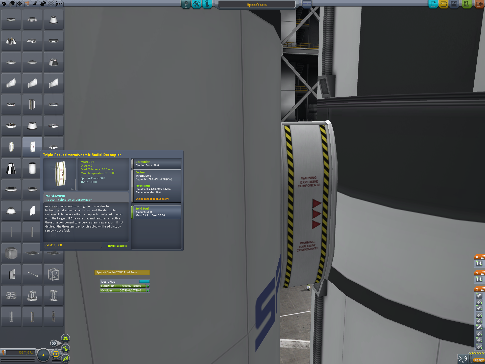
Task: Select the tall rectangular frame part
Action: click(54, 295)
